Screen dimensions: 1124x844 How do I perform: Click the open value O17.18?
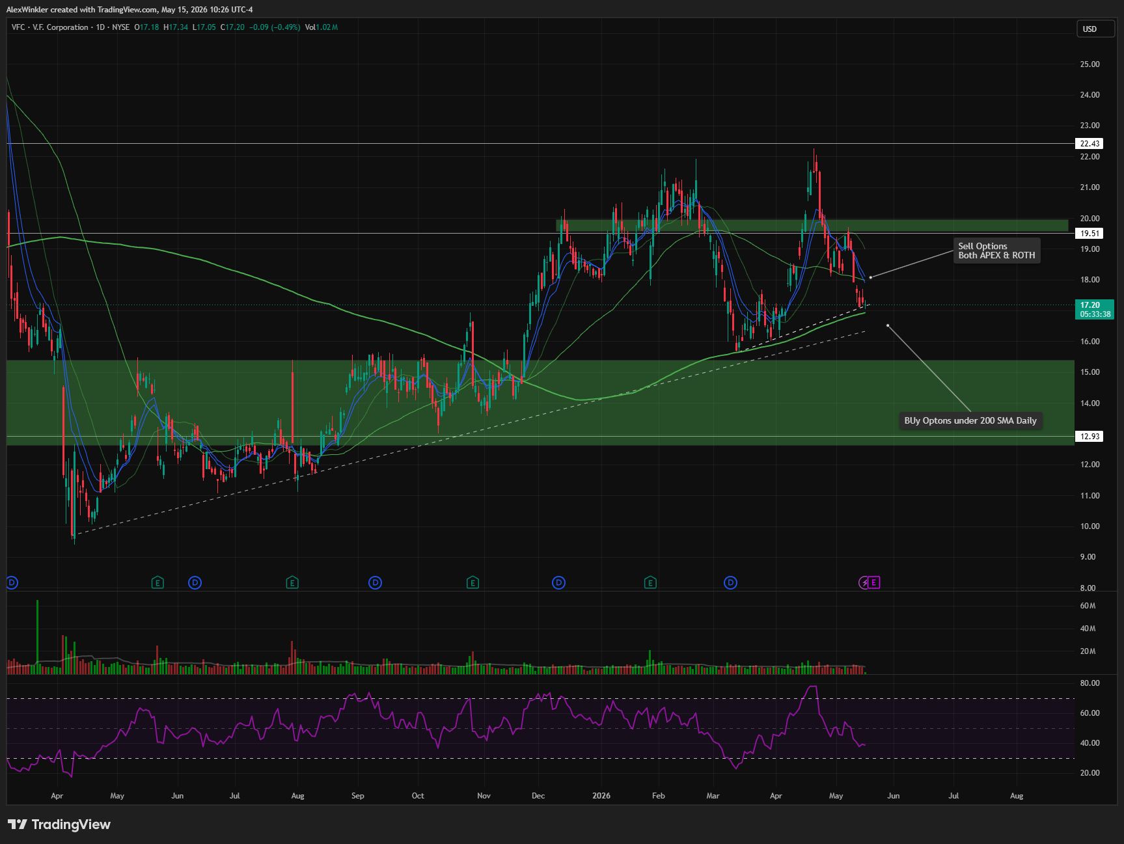pyautogui.click(x=146, y=27)
